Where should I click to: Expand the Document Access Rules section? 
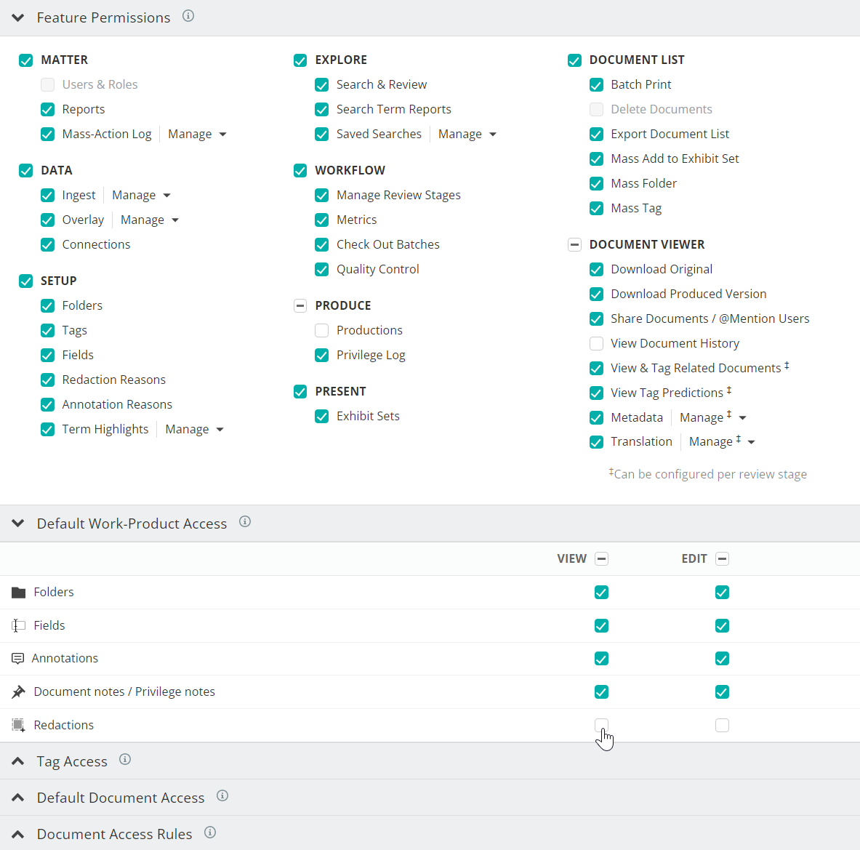coord(18,834)
